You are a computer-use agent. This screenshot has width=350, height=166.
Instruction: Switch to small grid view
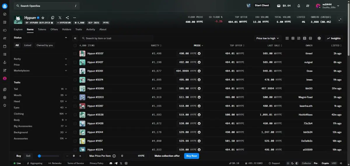pos(293,38)
